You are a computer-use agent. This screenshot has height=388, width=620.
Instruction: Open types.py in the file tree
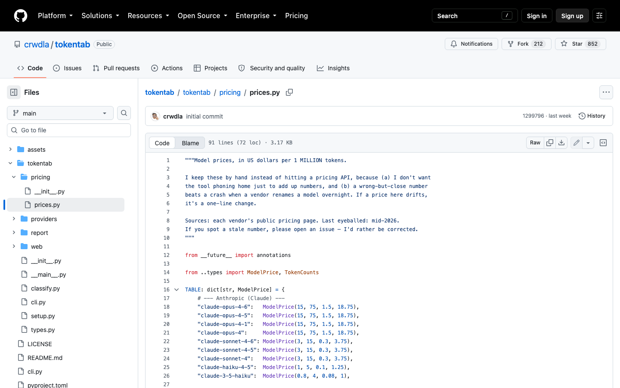pos(43,330)
